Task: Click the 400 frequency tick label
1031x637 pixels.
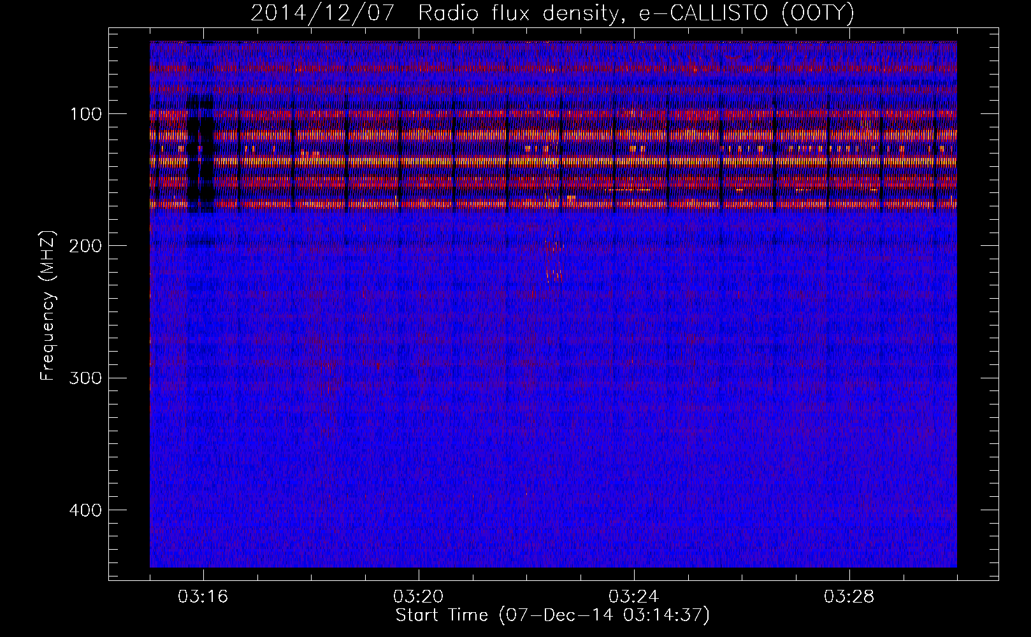Action: point(85,510)
